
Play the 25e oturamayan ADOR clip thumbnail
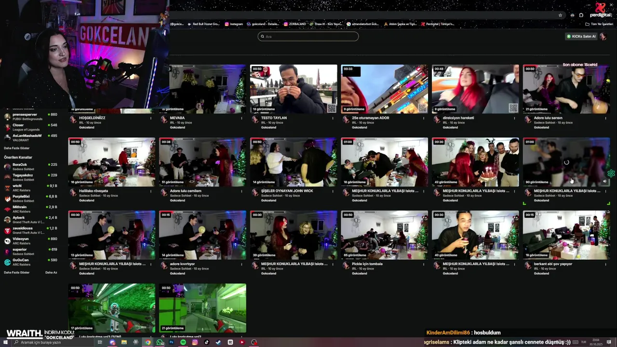[x=384, y=89]
